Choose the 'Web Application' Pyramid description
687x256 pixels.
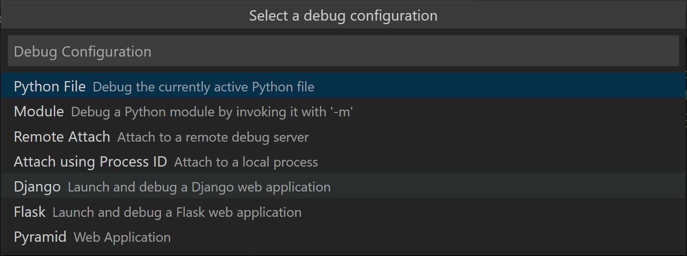click(122, 237)
